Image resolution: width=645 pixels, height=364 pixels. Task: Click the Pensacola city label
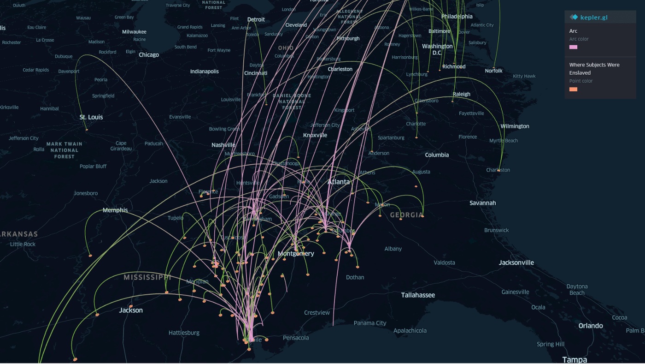(296, 338)
